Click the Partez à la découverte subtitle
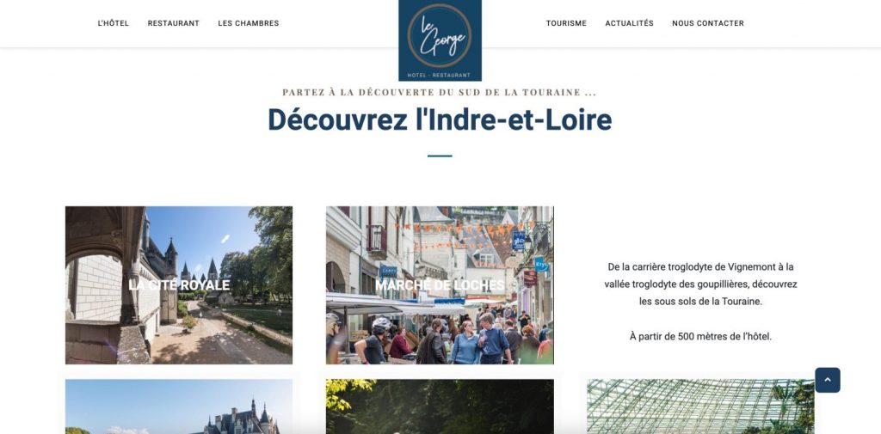This screenshot has height=434, width=881. click(440, 92)
